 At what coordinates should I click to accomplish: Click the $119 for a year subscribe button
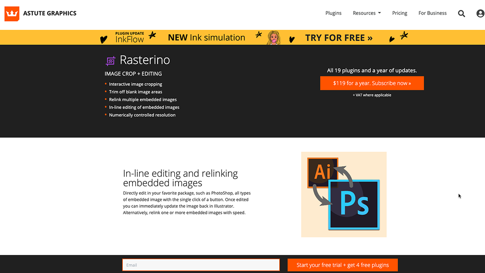click(x=372, y=83)
